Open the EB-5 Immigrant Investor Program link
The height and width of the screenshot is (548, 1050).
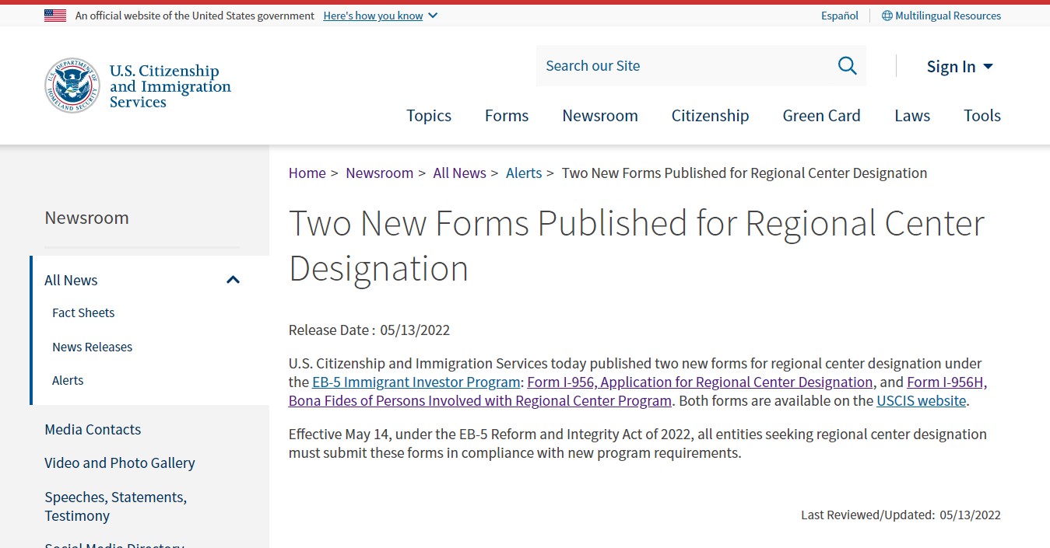pos(416,382)
